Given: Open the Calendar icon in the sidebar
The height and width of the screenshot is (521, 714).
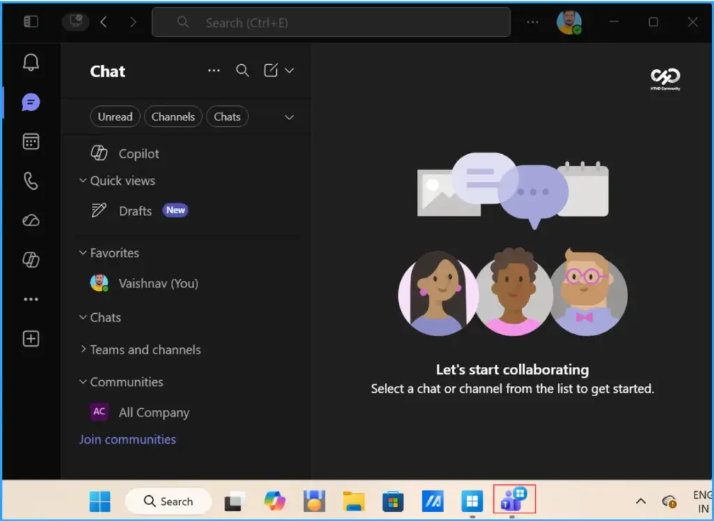Looking at the screenshot, I should pos(31,142).
